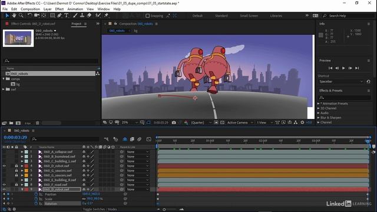The height and width of the screenshot is (212, 377).
Task: Select the Rotation tool
Action: [29, 16]
